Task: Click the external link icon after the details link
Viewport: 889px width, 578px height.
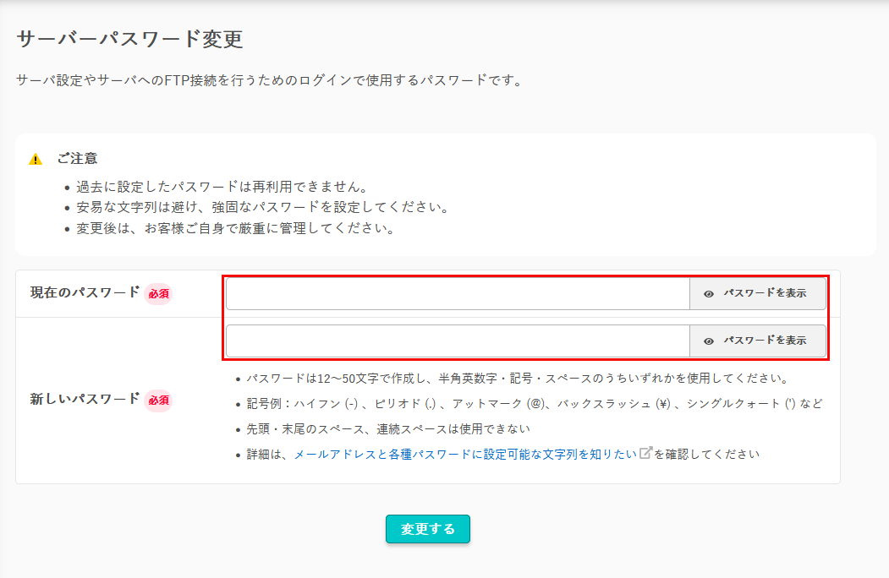Action: [645, 453]
